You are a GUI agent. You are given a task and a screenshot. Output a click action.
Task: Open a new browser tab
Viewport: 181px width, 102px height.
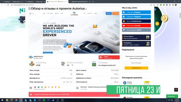click(x=93, y=2)
